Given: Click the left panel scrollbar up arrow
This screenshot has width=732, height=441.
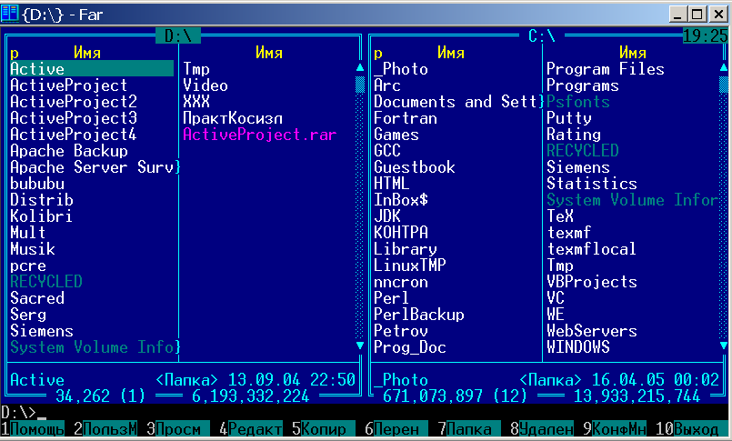Looking at the screenshot, I should pos(360,68).
